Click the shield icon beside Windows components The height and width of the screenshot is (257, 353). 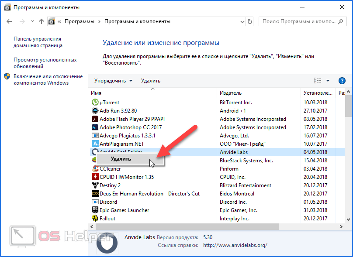click(7, 76)
